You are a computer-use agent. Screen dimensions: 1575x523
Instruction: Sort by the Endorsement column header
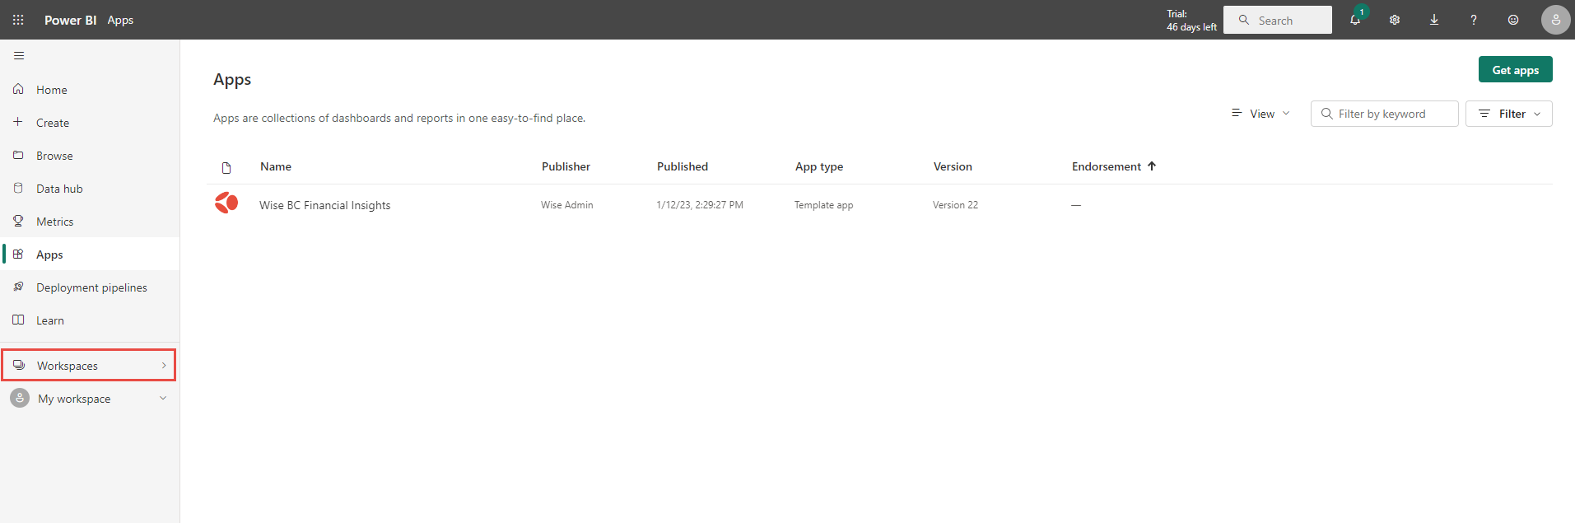[x=1107, y=166]
